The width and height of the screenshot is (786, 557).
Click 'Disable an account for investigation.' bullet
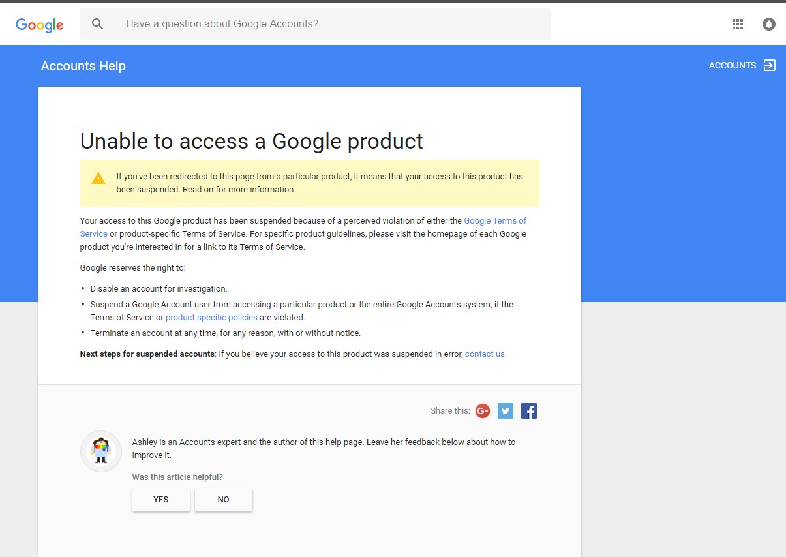click(159, 288)
